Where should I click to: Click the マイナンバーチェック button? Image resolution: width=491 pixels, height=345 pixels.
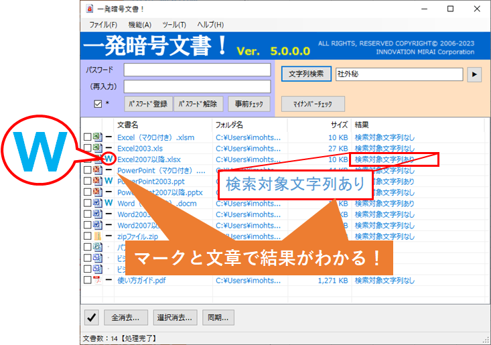313,104
